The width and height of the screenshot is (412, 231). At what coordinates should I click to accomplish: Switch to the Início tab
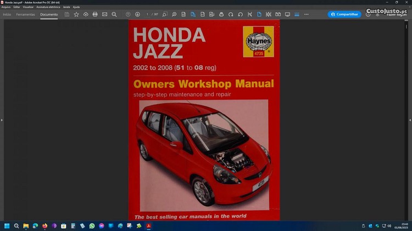click(7, 14)
